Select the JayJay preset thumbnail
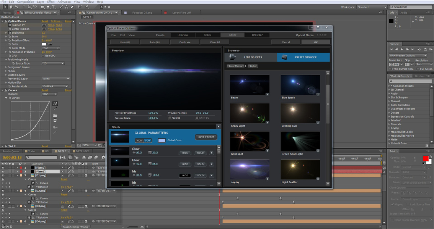This screenshot has height=229, width=434. coord(250,169)
